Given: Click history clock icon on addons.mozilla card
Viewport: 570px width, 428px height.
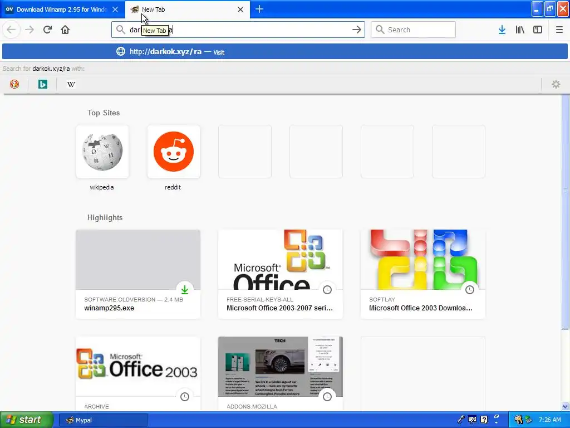Looking at the screenshot, I should 327,397.
